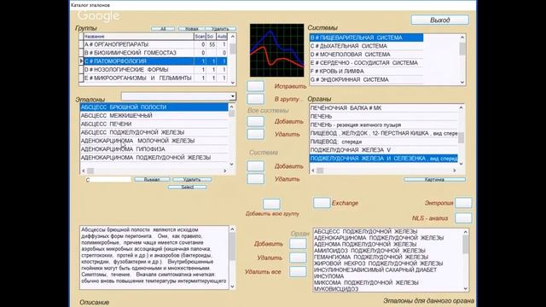Click the Удалить button in the Орган section
The image size is (546, 307).
298,258
